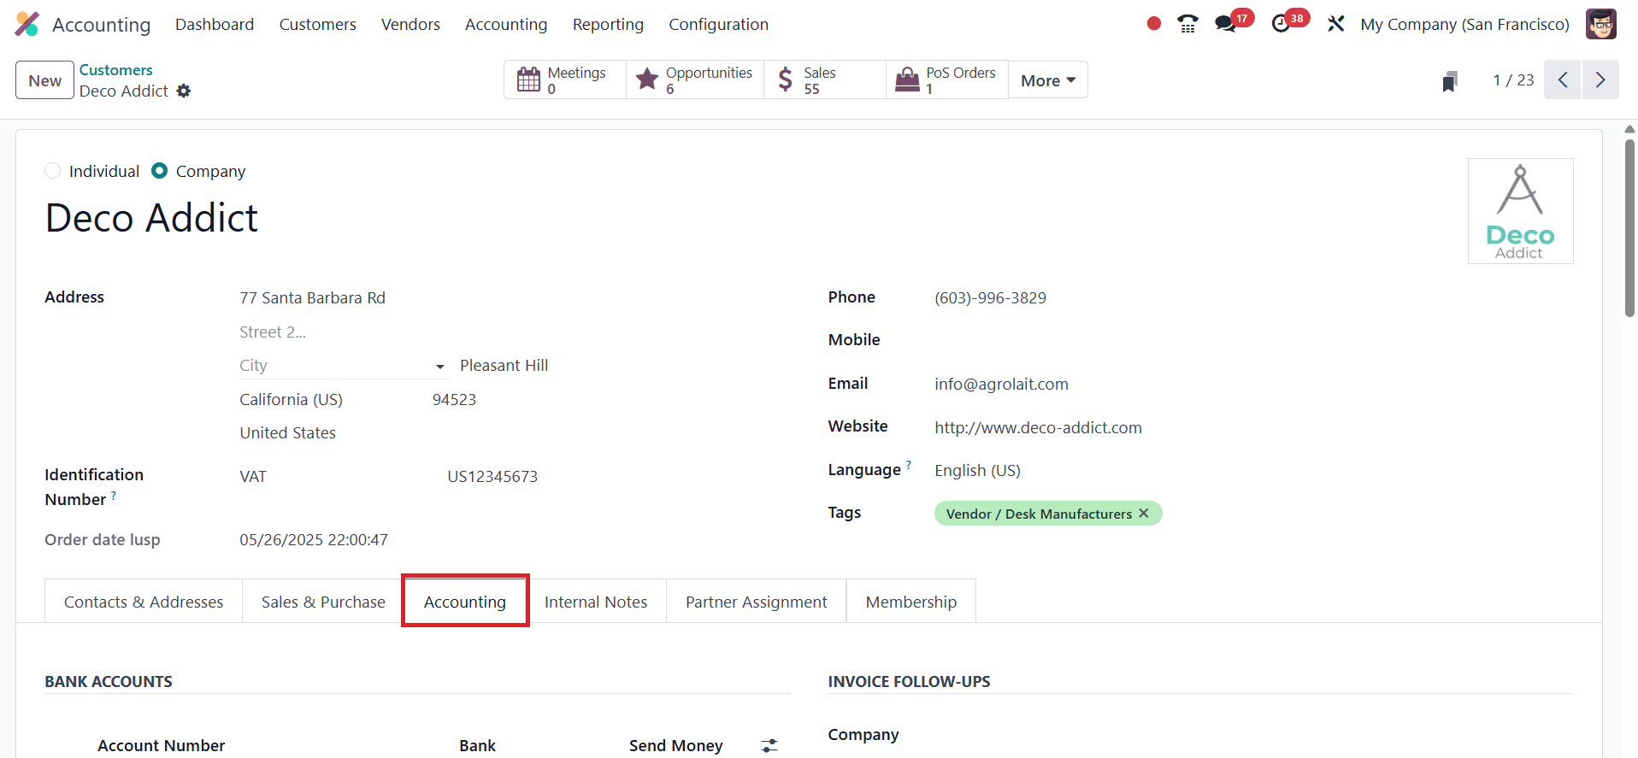Click the bank accounts column settings icon

[769, 746]
